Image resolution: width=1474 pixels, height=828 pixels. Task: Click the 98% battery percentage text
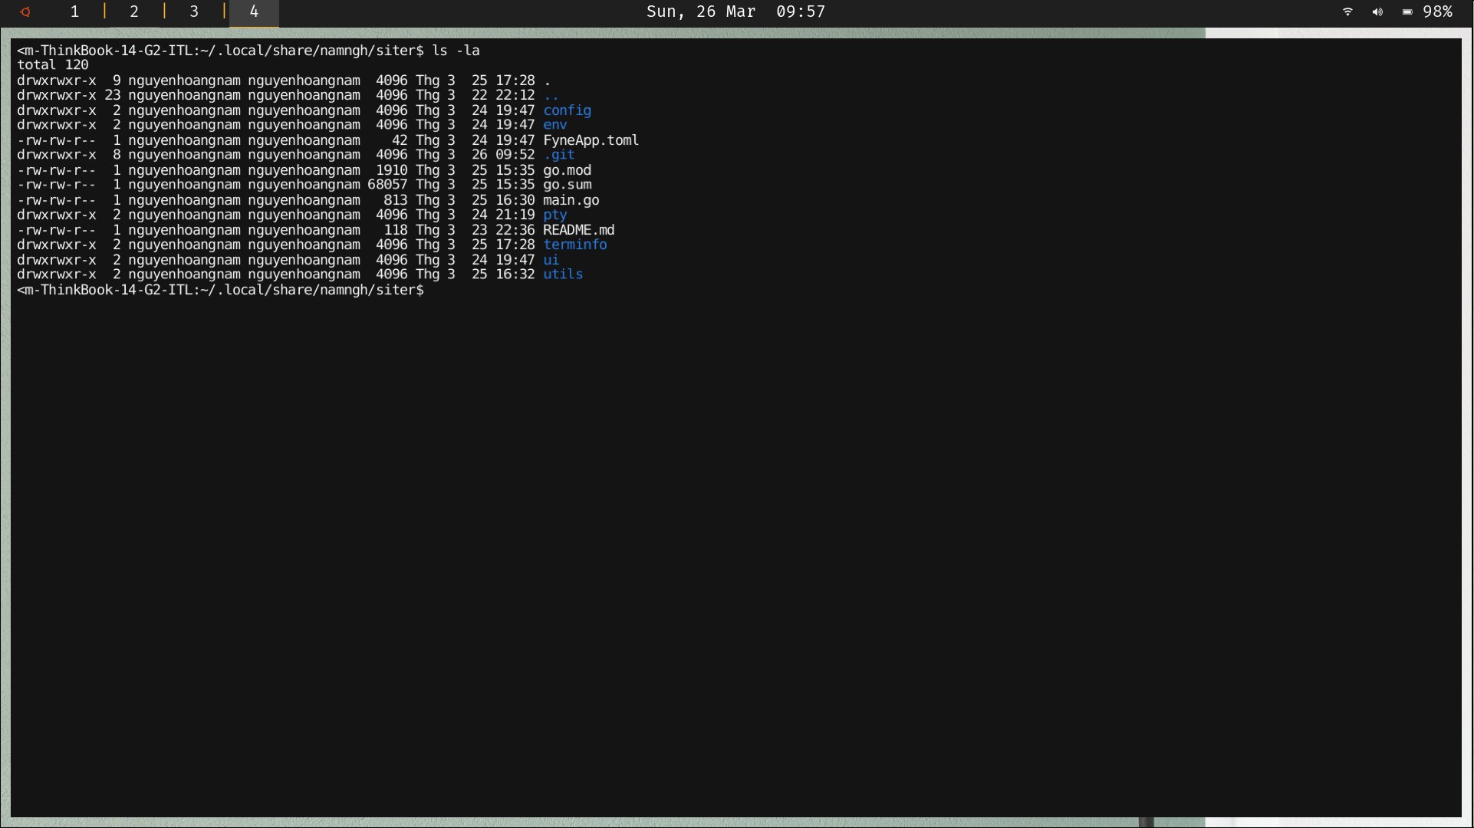(1437, 11)
